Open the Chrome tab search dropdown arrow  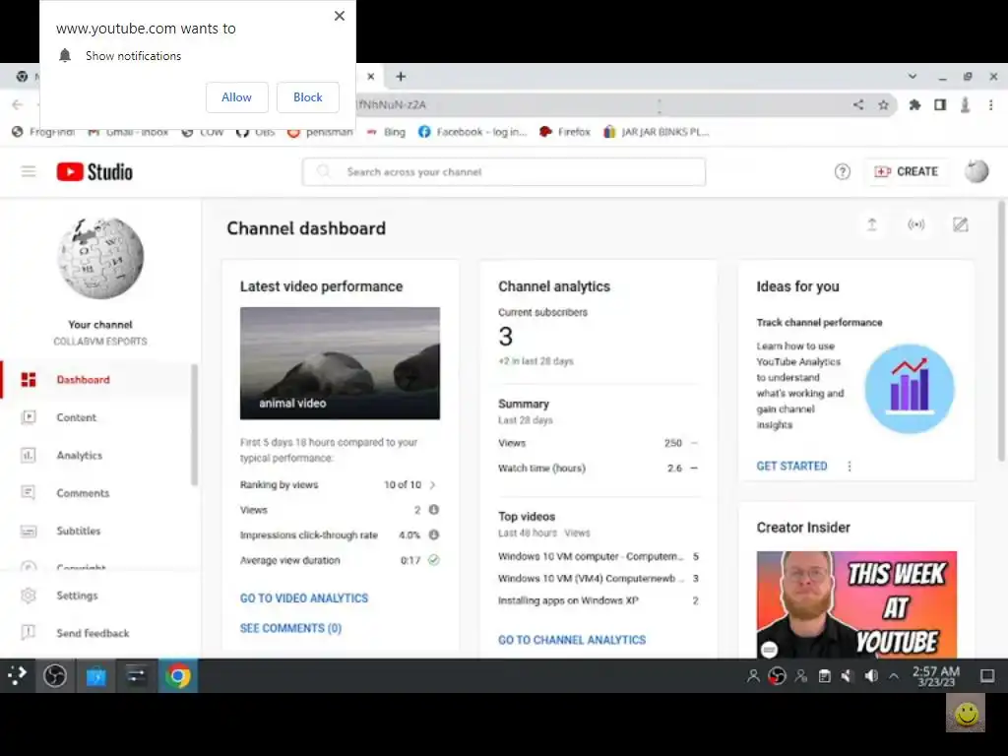point(913,77)
